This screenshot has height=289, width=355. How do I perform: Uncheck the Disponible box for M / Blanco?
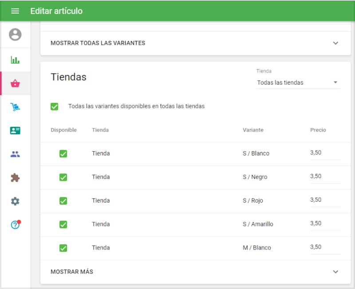click(x=63, y=247)
